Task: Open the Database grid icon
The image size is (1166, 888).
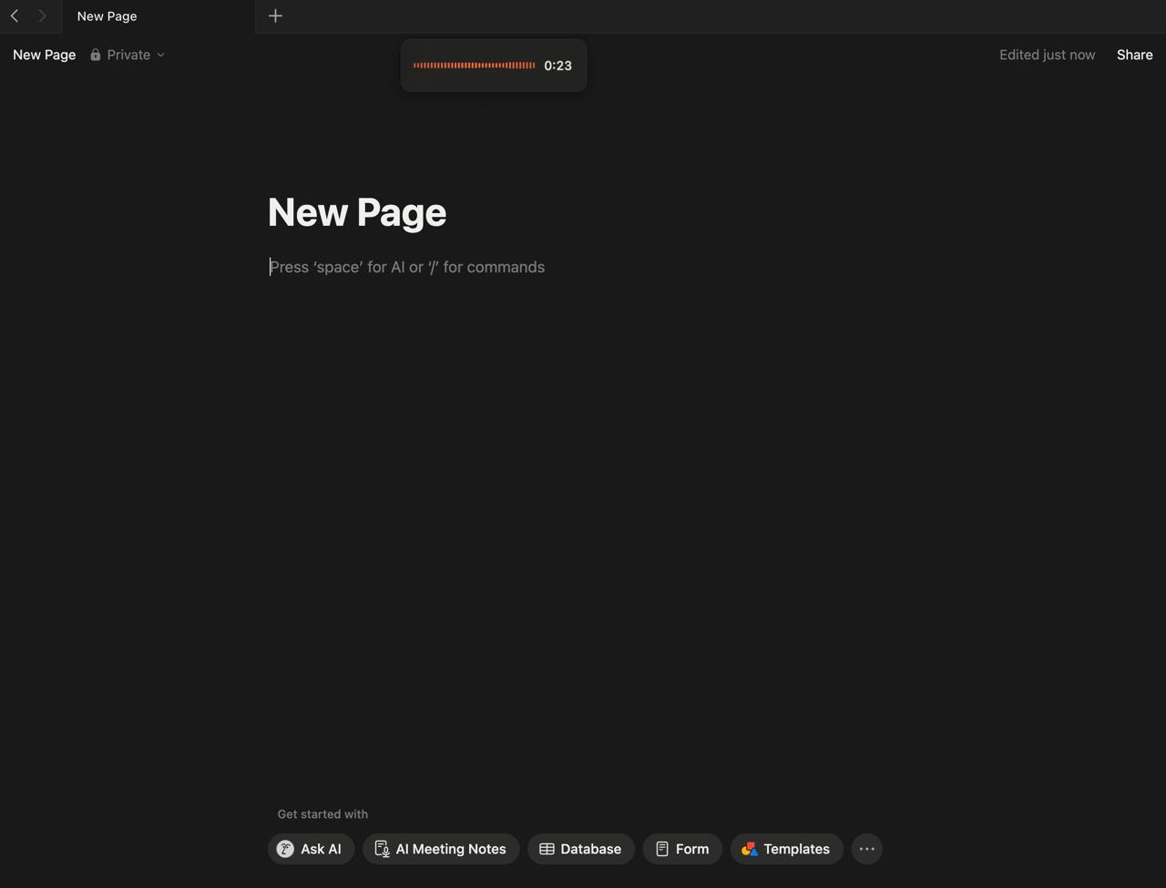Action: point(547,848)
